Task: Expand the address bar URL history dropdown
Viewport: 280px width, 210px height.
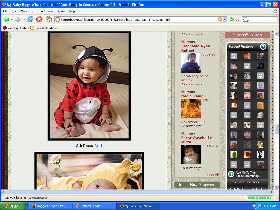Action: tap(225, 19)
